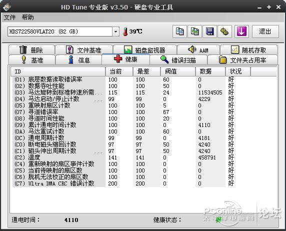Image resolution: width=286 pixels, height=231 pixels.
Task: Click the copy text to clipboard icon
Action: pyautogui.click(x=179, y=31)
